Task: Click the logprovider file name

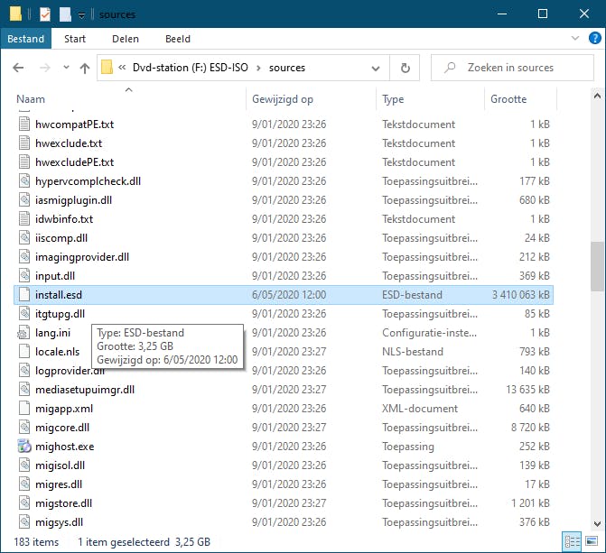Action: tap(70, 371)
